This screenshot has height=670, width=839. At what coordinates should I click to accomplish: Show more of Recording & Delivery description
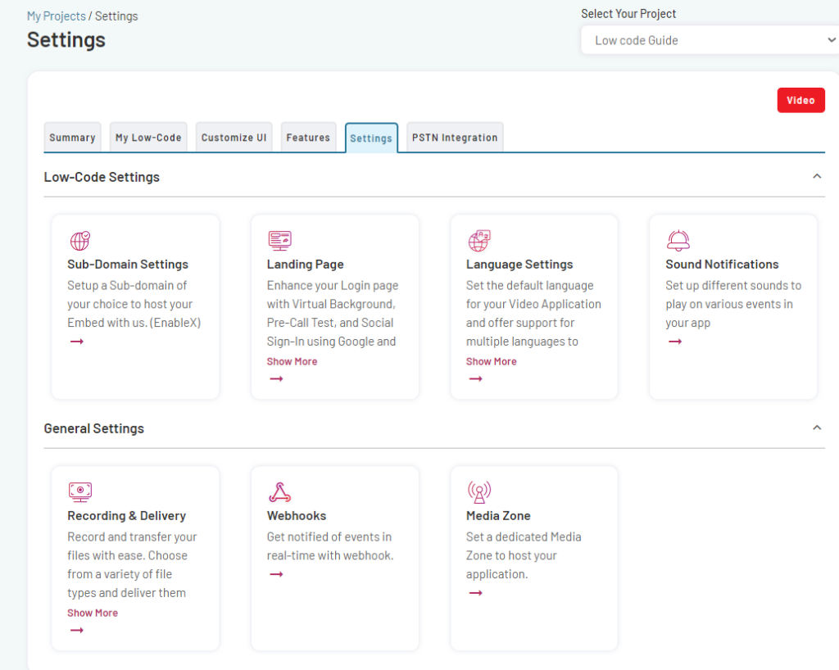[x=93, y=613]
